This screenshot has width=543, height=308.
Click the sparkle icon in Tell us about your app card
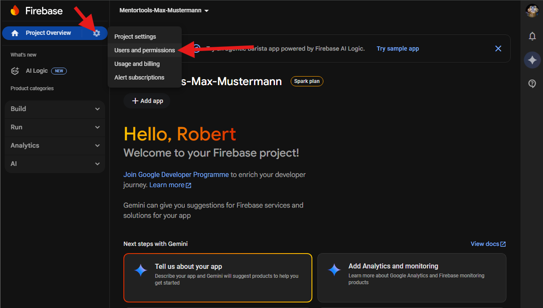coord(141,270)
